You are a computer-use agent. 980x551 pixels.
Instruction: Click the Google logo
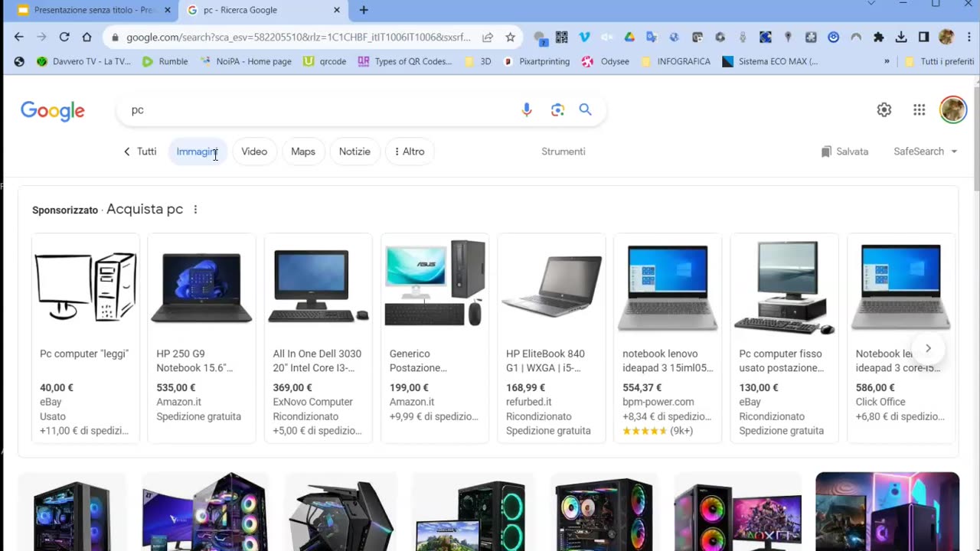(53, 111)
